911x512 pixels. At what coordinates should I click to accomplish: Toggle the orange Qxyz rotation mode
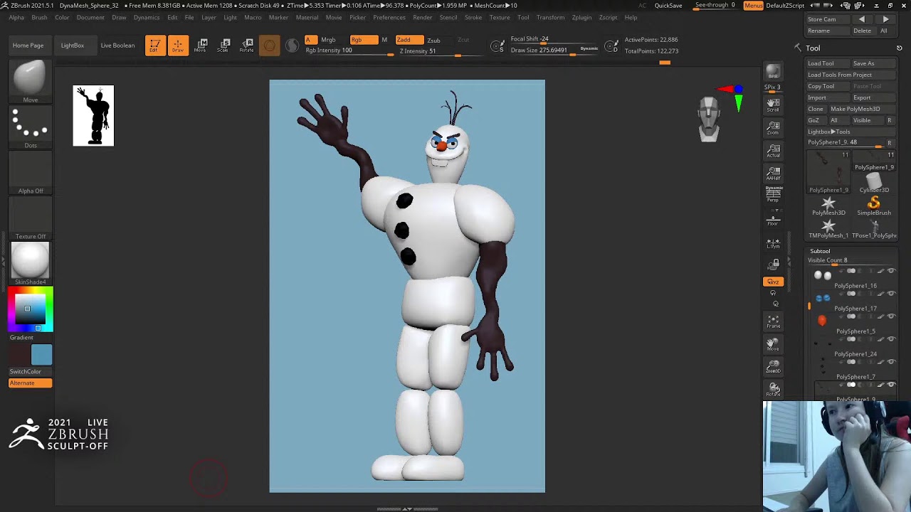(773, 282)
